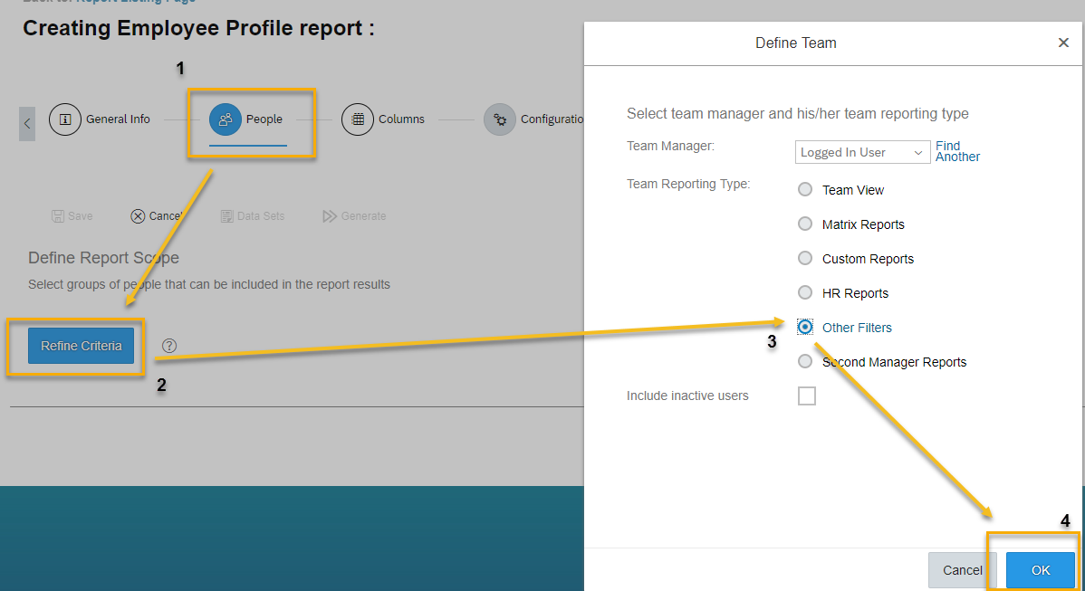Click the Define Report Scope heading

click(104, 258)
